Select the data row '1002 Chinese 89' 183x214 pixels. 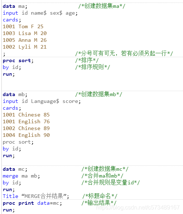click(26, 128)
